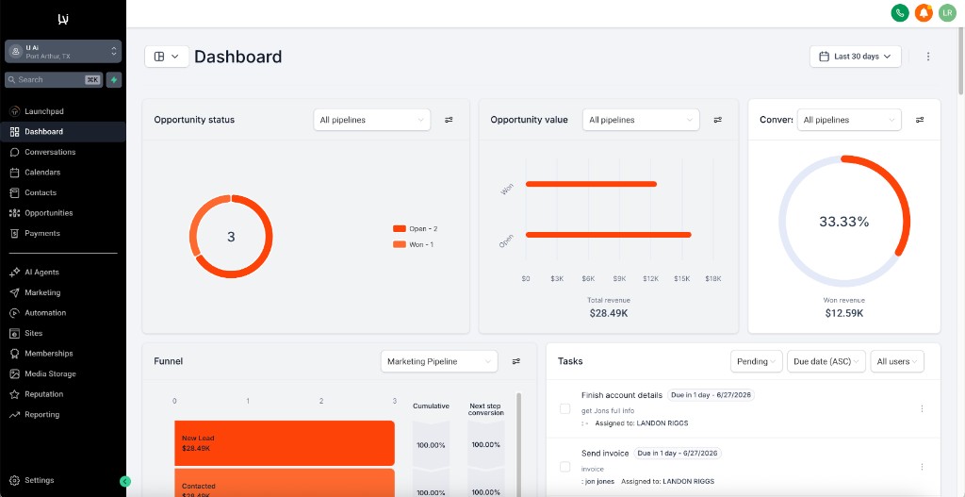Viewport: 965px width, 497px height.
Task: Click the Funnel widget vertical scrollbar
Action: (x=518, y=443)
